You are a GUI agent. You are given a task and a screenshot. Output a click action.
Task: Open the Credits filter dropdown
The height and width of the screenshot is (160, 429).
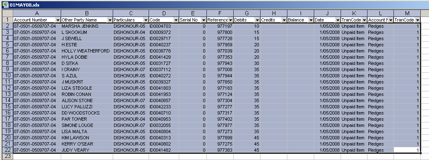pos(284,20)
